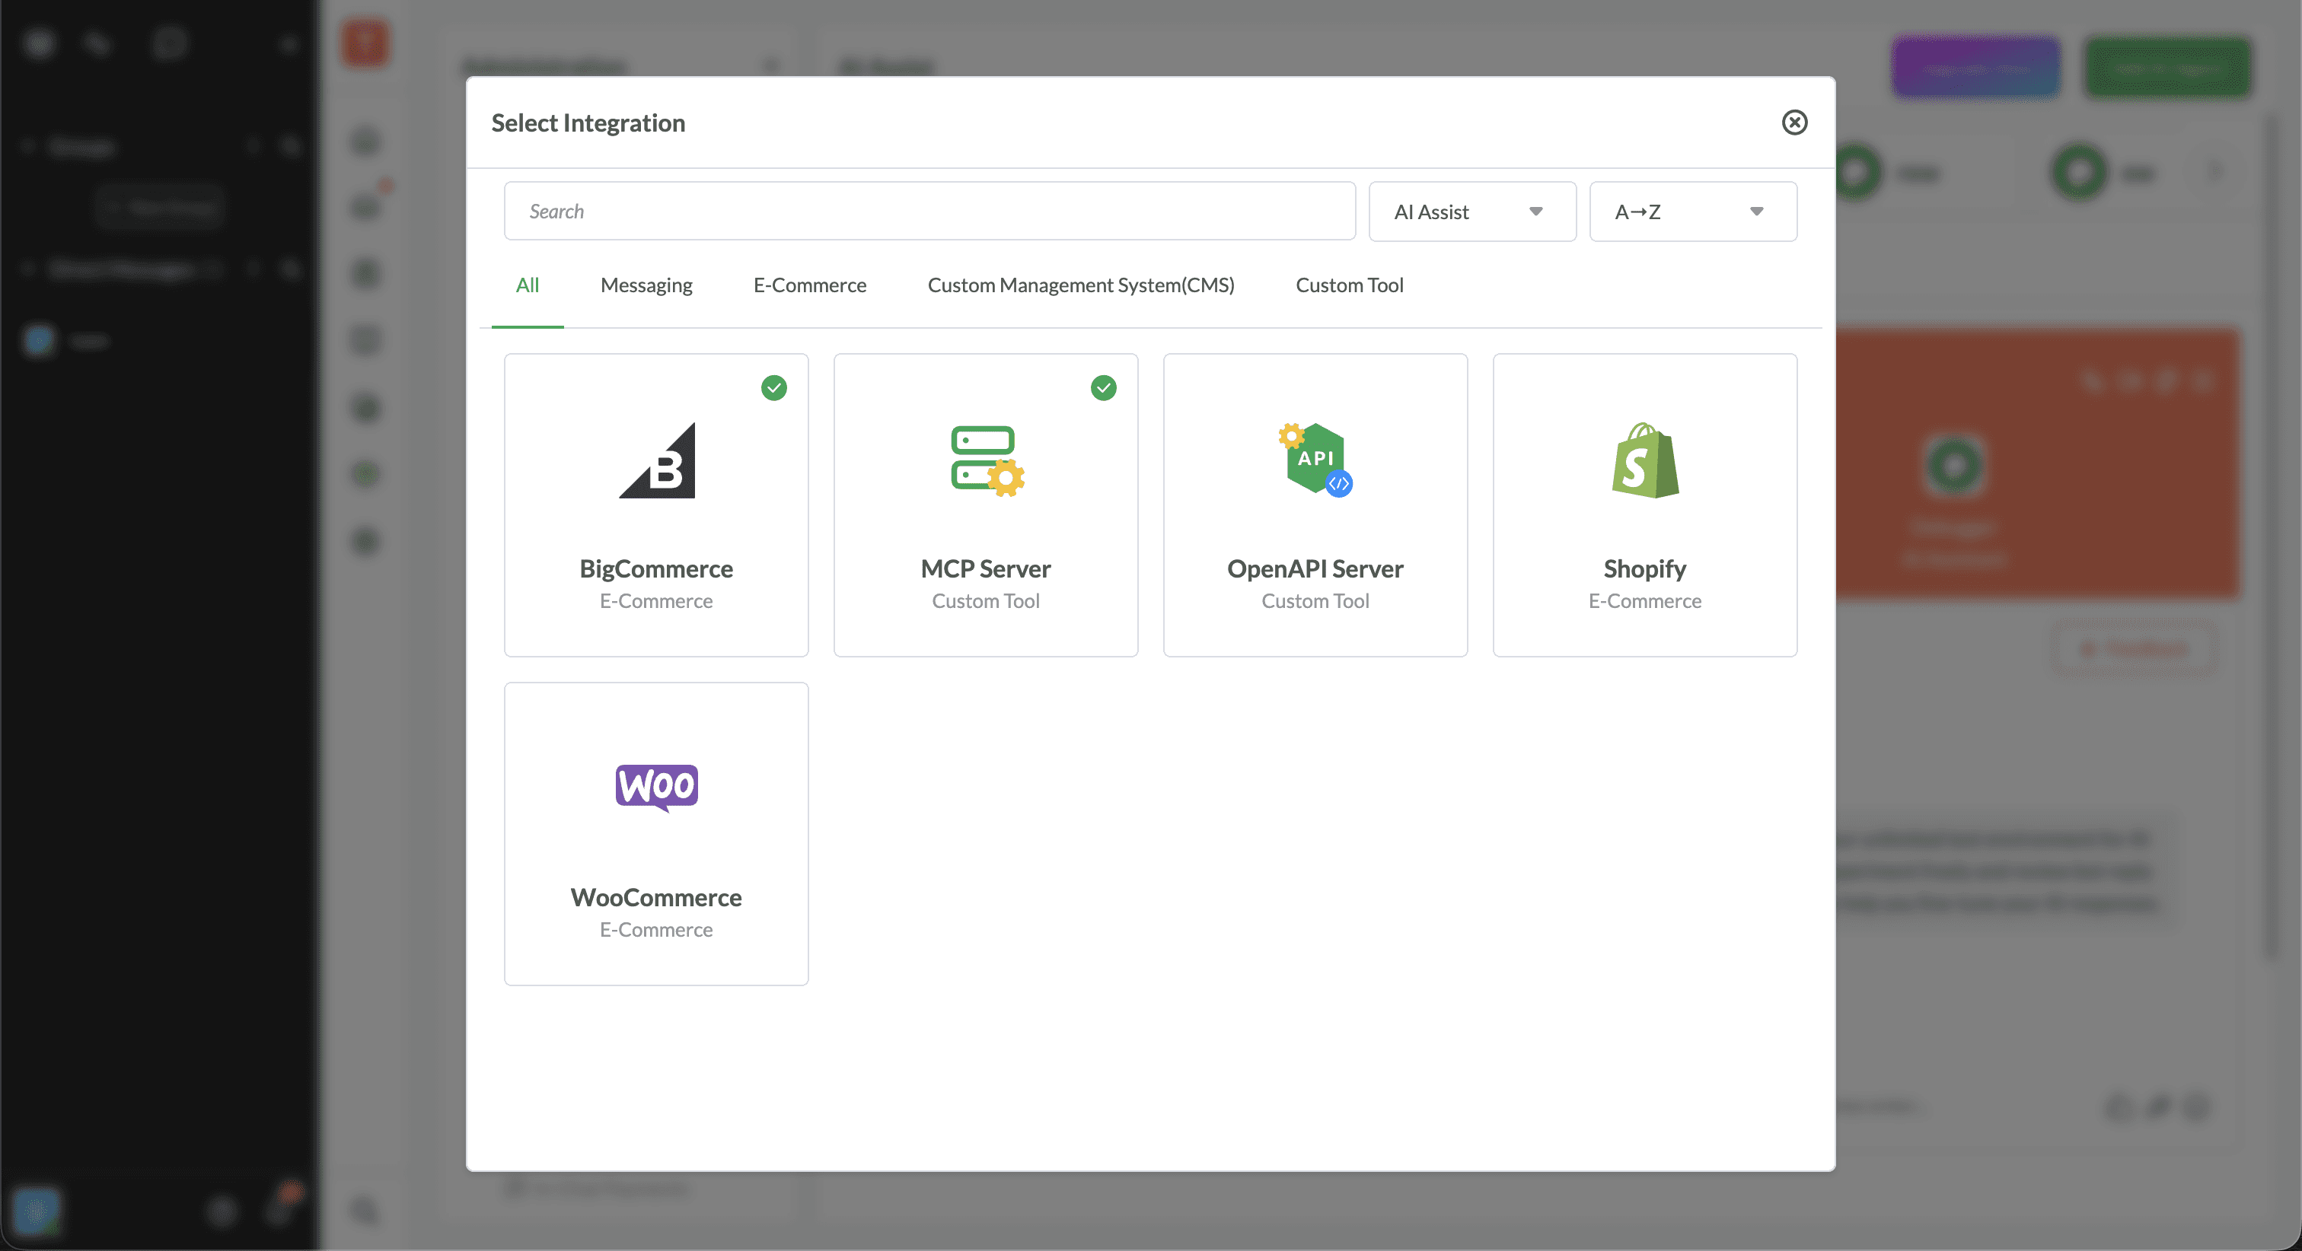
Task: Click the WooCommerce Woo logo
Action: pyautogui.click(x=657, y=788)
